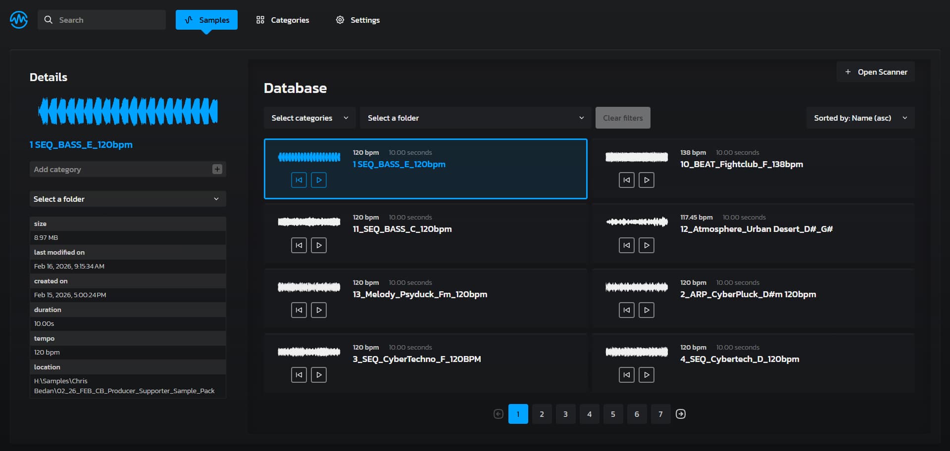This screenshot has height=451, width=950.
Task: Play the 12_Atmosphere_Urban Desert sample
Action: [x=647, y=245]
